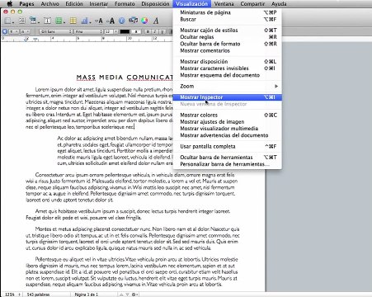The image size is (372, 297).
Task: Choose Mostrar comentarios
Action: coord(227,50)
